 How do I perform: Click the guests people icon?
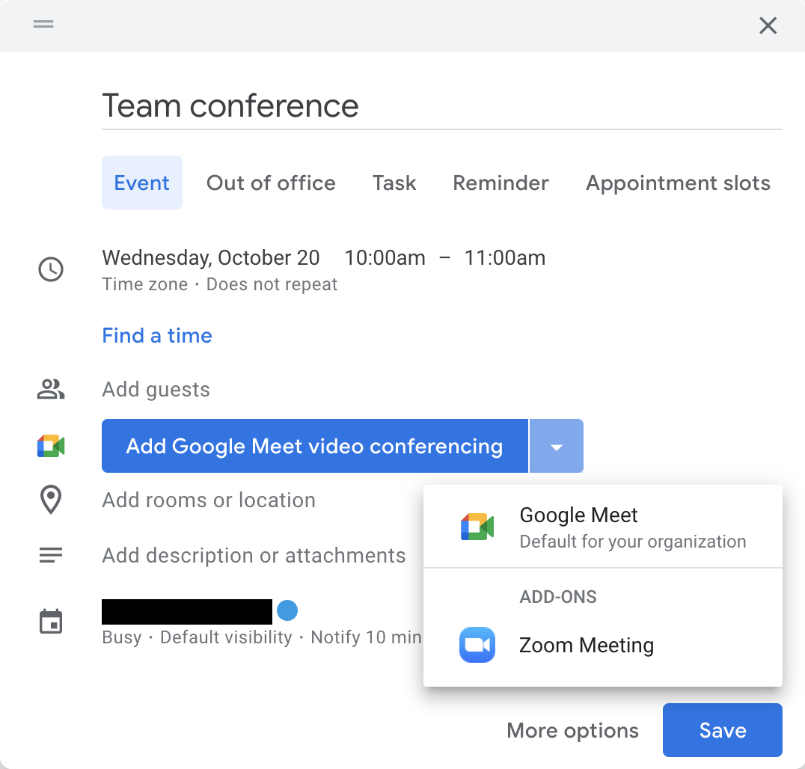51,389
